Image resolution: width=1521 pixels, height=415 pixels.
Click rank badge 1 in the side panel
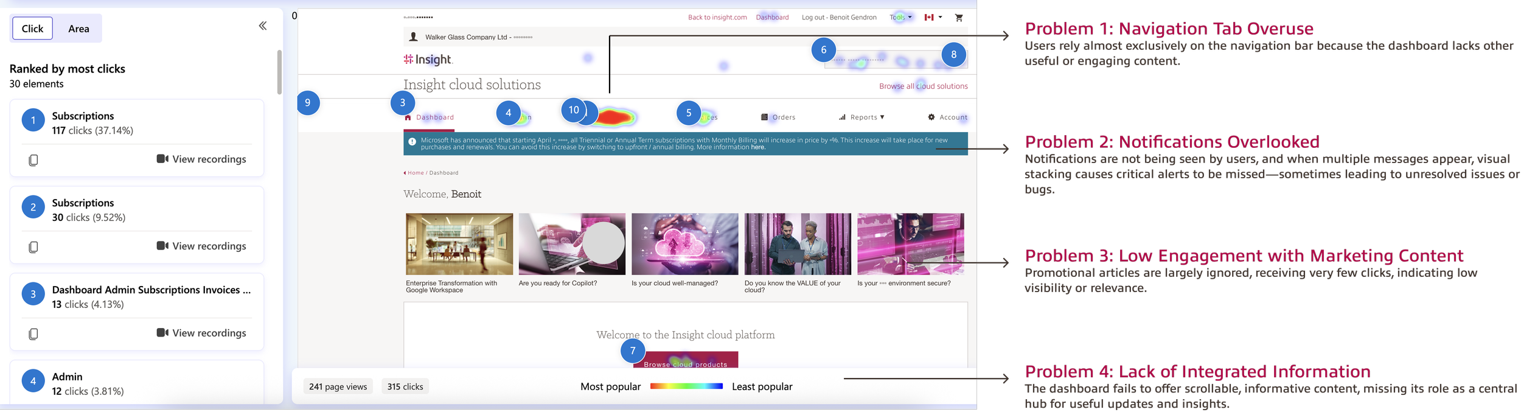coord(33,120)
